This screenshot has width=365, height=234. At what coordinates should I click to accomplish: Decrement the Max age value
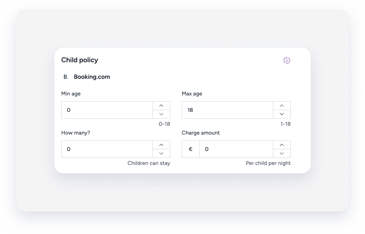click(282, 114)
